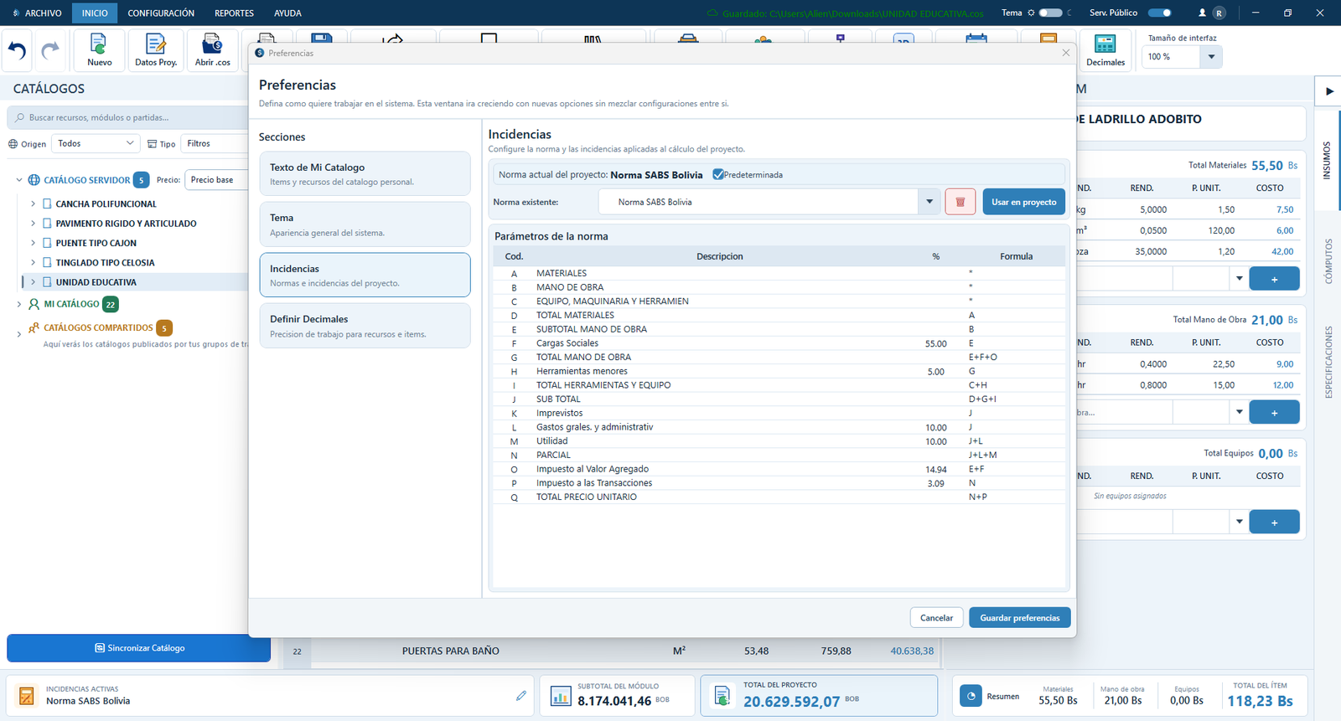This screenshot has height=721, width=1341.
Task: Open the Tamaño de interfaz dropdown
Action: point(1211,56)
